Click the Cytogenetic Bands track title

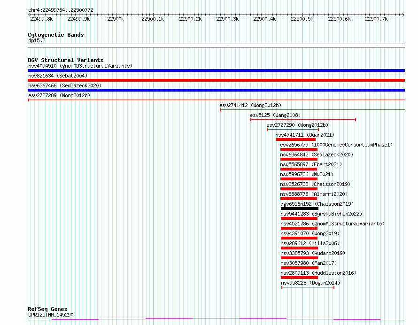click(x=56, y=35)
